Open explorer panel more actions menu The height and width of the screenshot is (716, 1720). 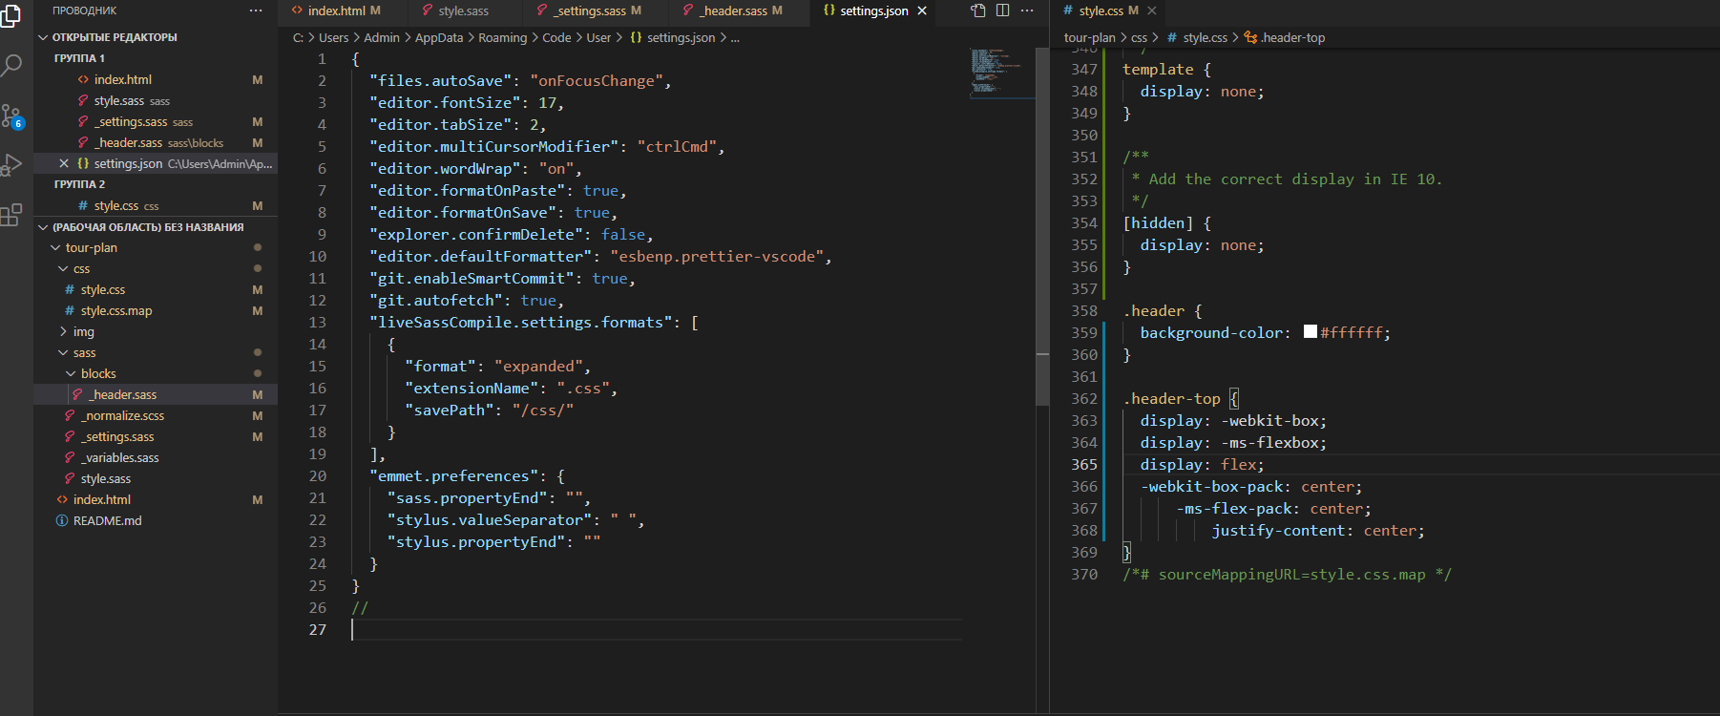click(x=256, y=11)
